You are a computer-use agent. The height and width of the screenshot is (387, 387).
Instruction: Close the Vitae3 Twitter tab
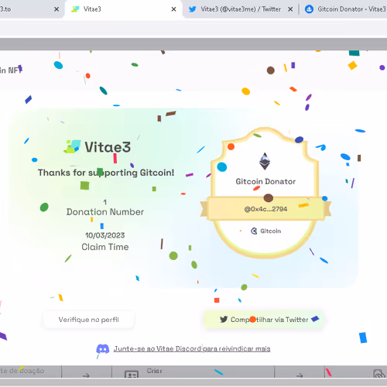coord(290,9)
